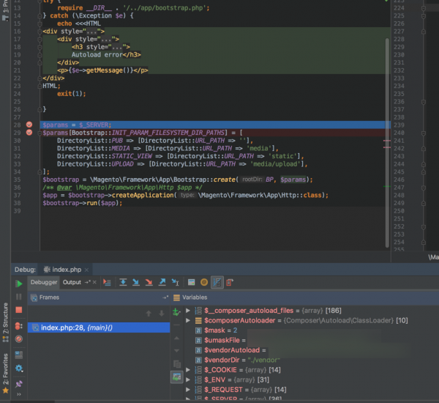Pin the debug tab with the pin icon
439x403 pixels.
(19, 384)
